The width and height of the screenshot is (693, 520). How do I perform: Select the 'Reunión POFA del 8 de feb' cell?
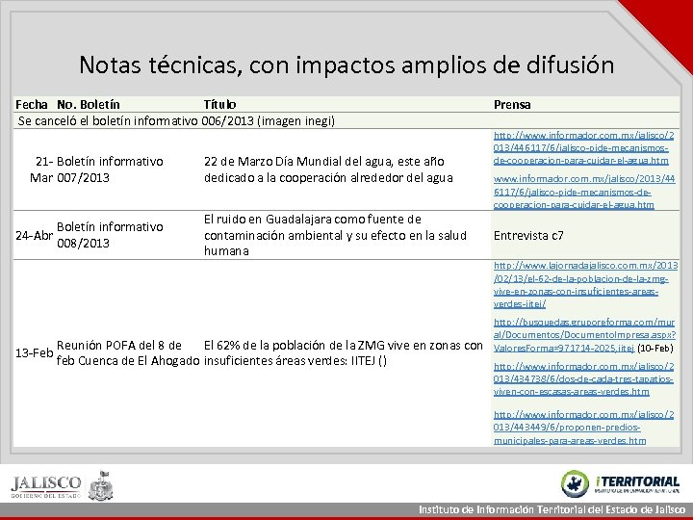pyautogui.click(x=128, y=352)
